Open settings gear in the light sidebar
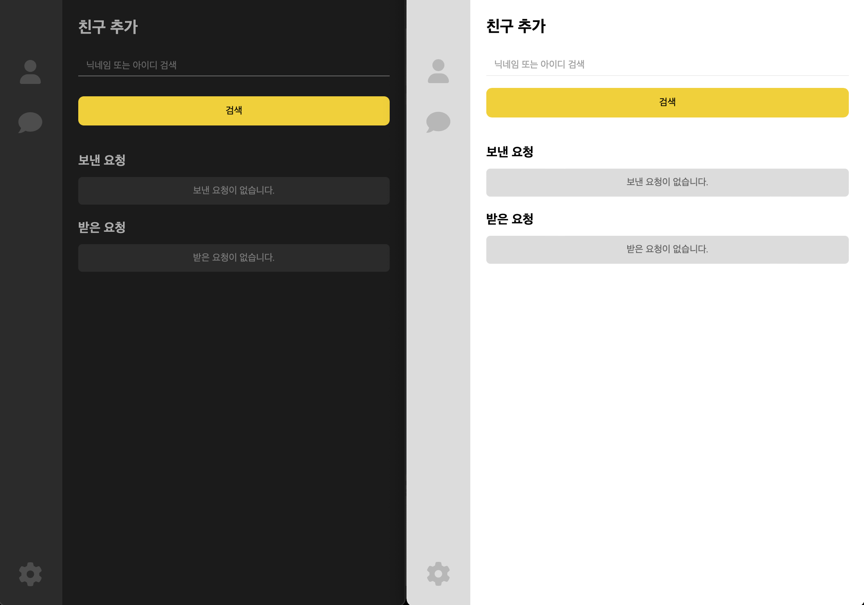The image size is (864, 605). point(438,574)
